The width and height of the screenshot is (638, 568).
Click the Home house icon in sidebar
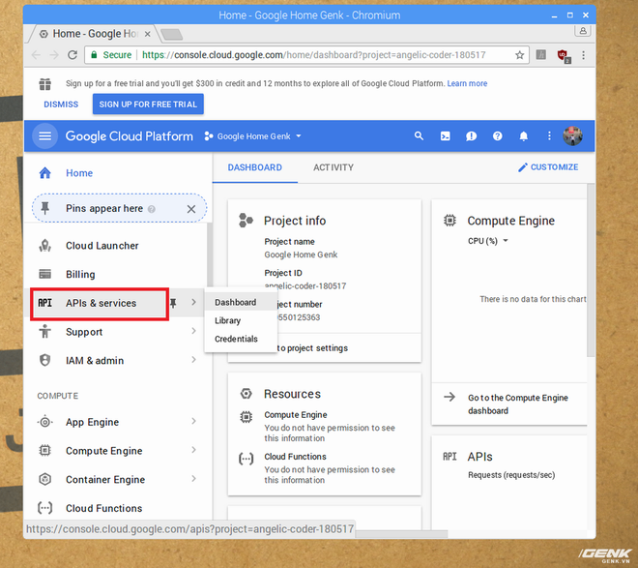45,172
